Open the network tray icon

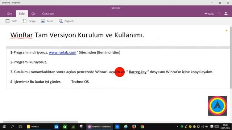coord(198,127)
